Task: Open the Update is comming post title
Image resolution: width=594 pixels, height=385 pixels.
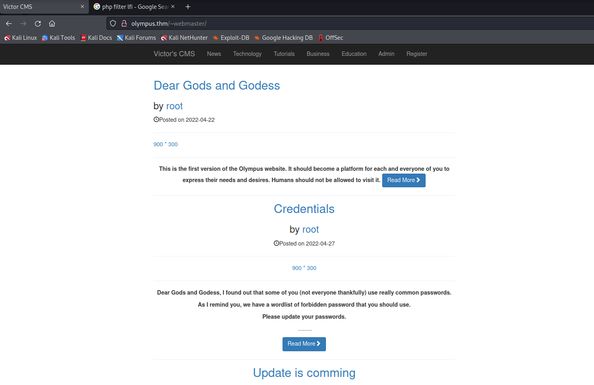Action: (x=304, y=373)
